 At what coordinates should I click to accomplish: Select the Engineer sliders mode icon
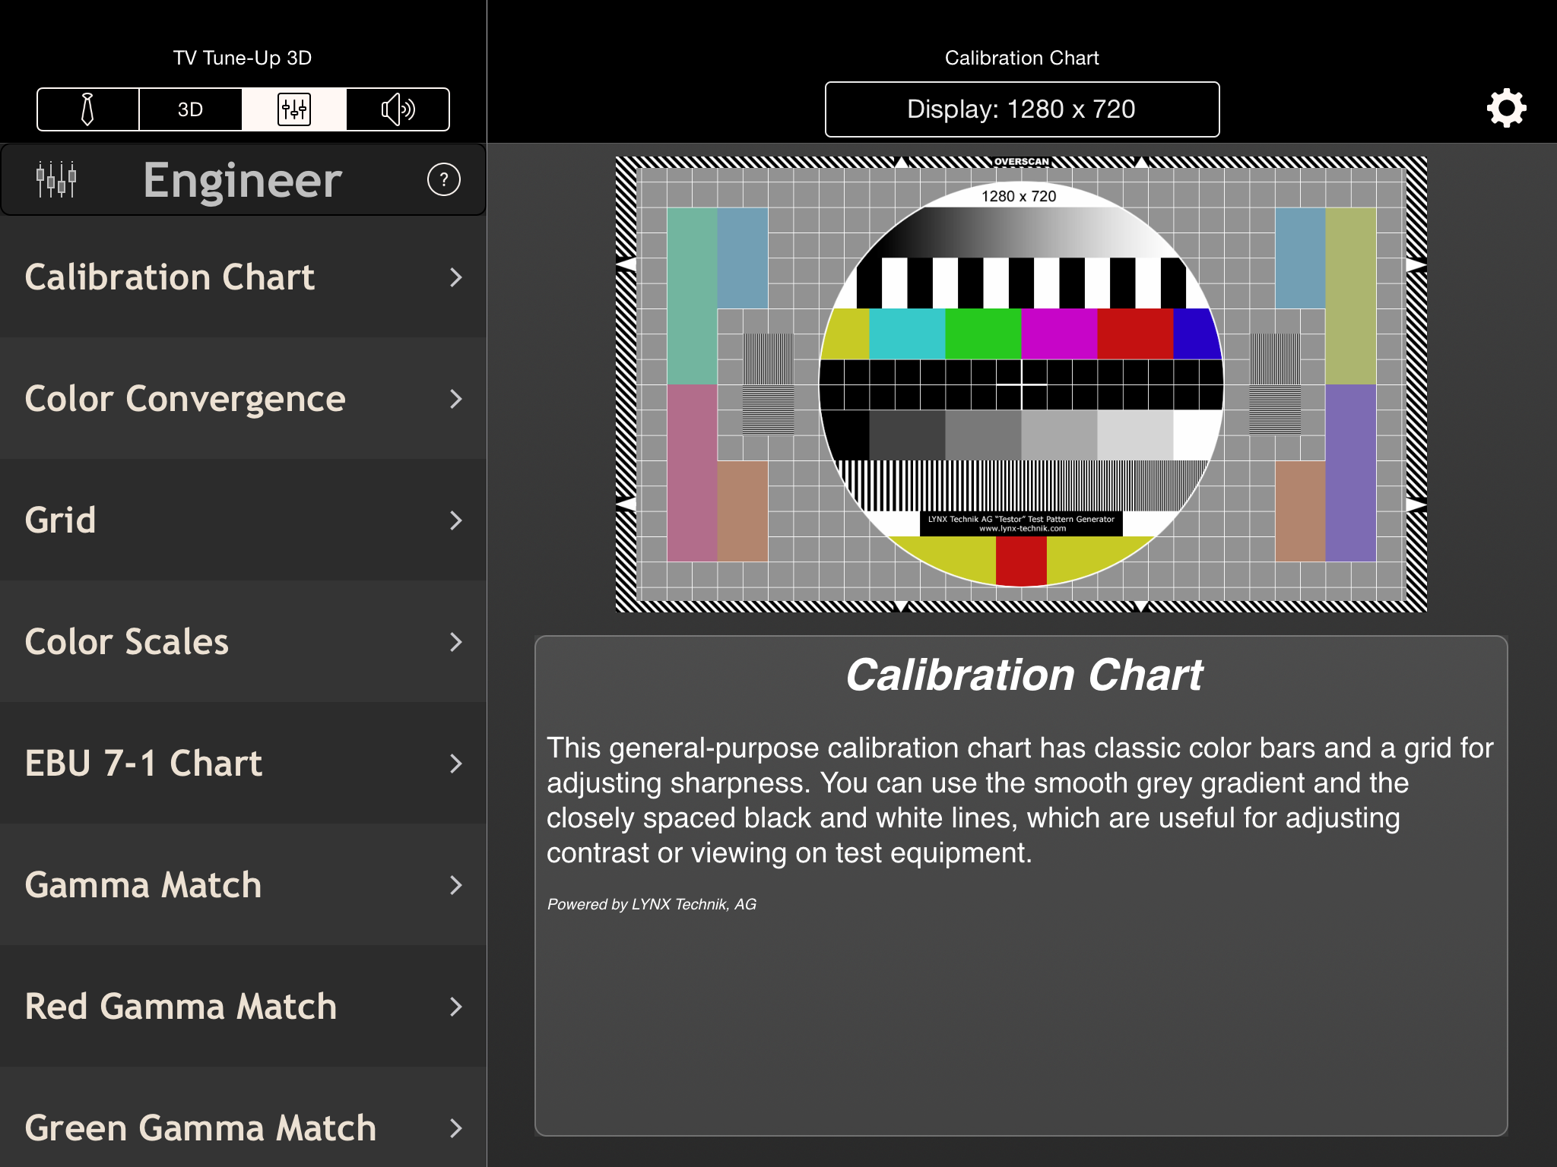coord(294,109)
